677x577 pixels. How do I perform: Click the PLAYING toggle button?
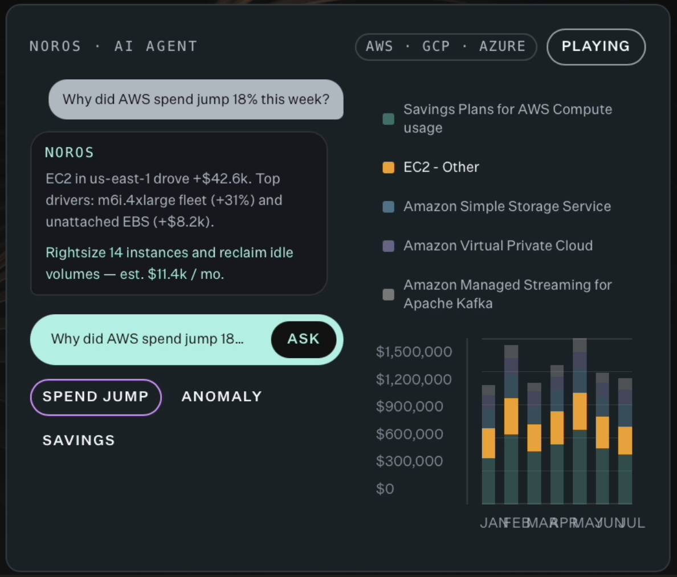click(596, 47)
